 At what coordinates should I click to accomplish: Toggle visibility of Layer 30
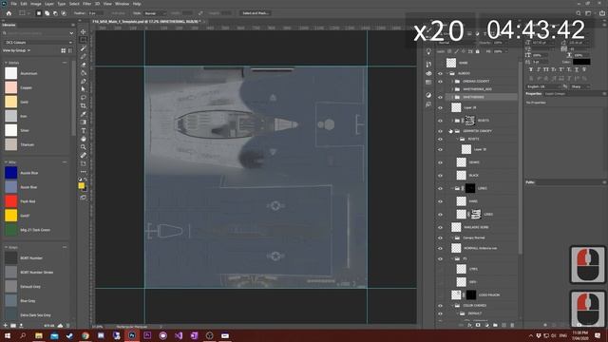[440, 149]
